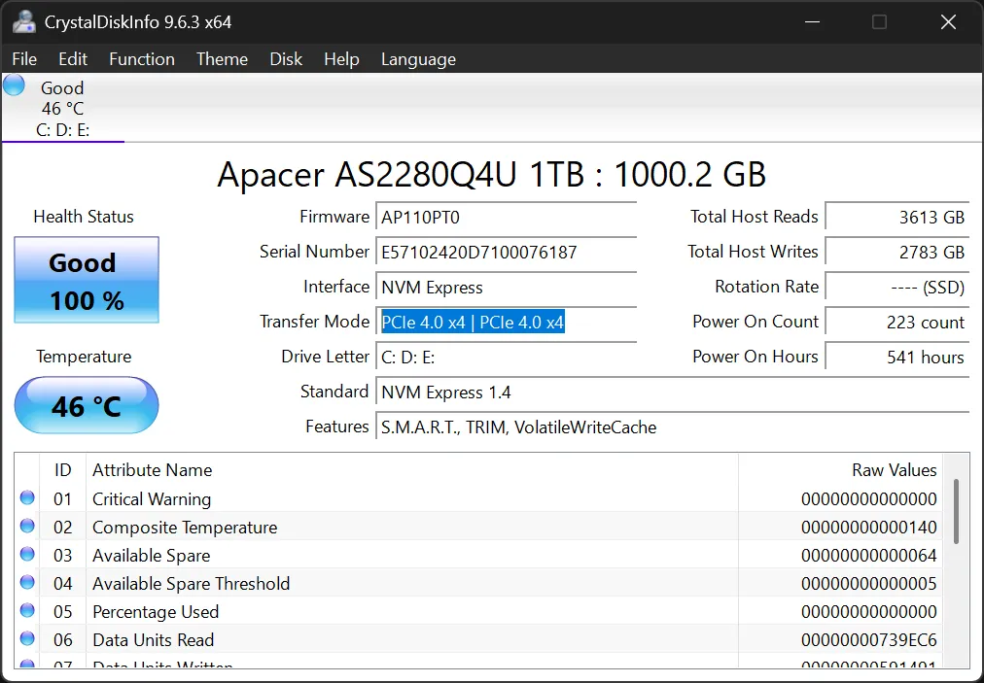Click the status circle next to Available Spare Threshold

[x=27, y=583]
